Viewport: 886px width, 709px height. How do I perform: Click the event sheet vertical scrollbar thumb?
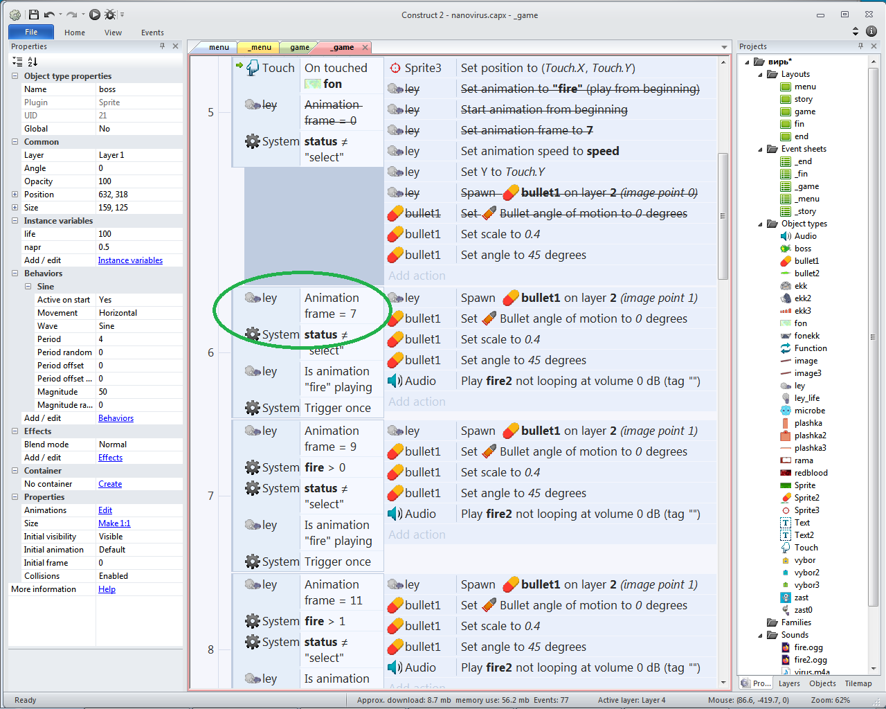tap(723, 215)
